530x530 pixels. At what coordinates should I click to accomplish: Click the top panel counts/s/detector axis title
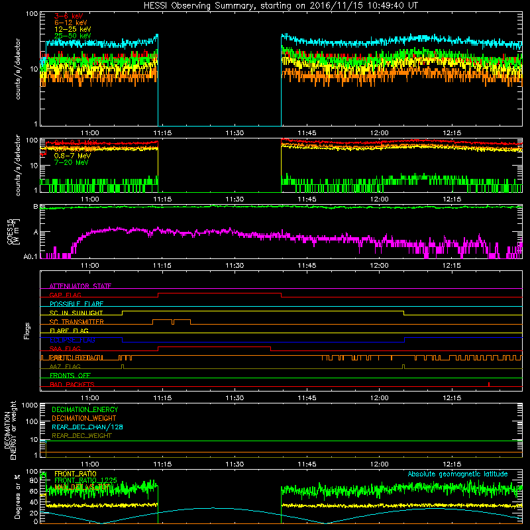point(18,69)
